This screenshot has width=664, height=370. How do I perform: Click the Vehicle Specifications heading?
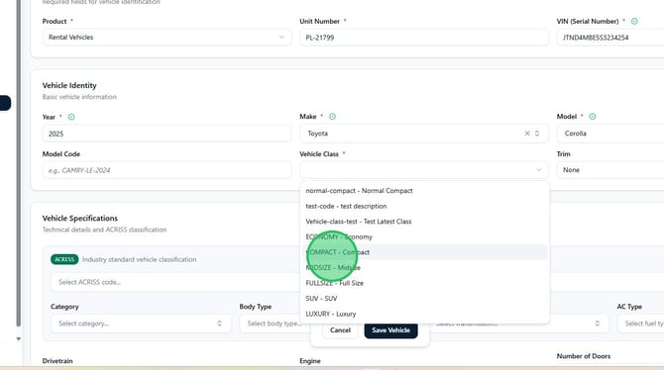click(80, 219)
